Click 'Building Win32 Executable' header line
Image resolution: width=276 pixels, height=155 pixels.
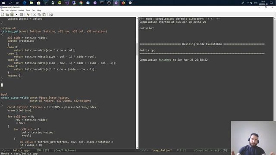[x=202, y=44]
